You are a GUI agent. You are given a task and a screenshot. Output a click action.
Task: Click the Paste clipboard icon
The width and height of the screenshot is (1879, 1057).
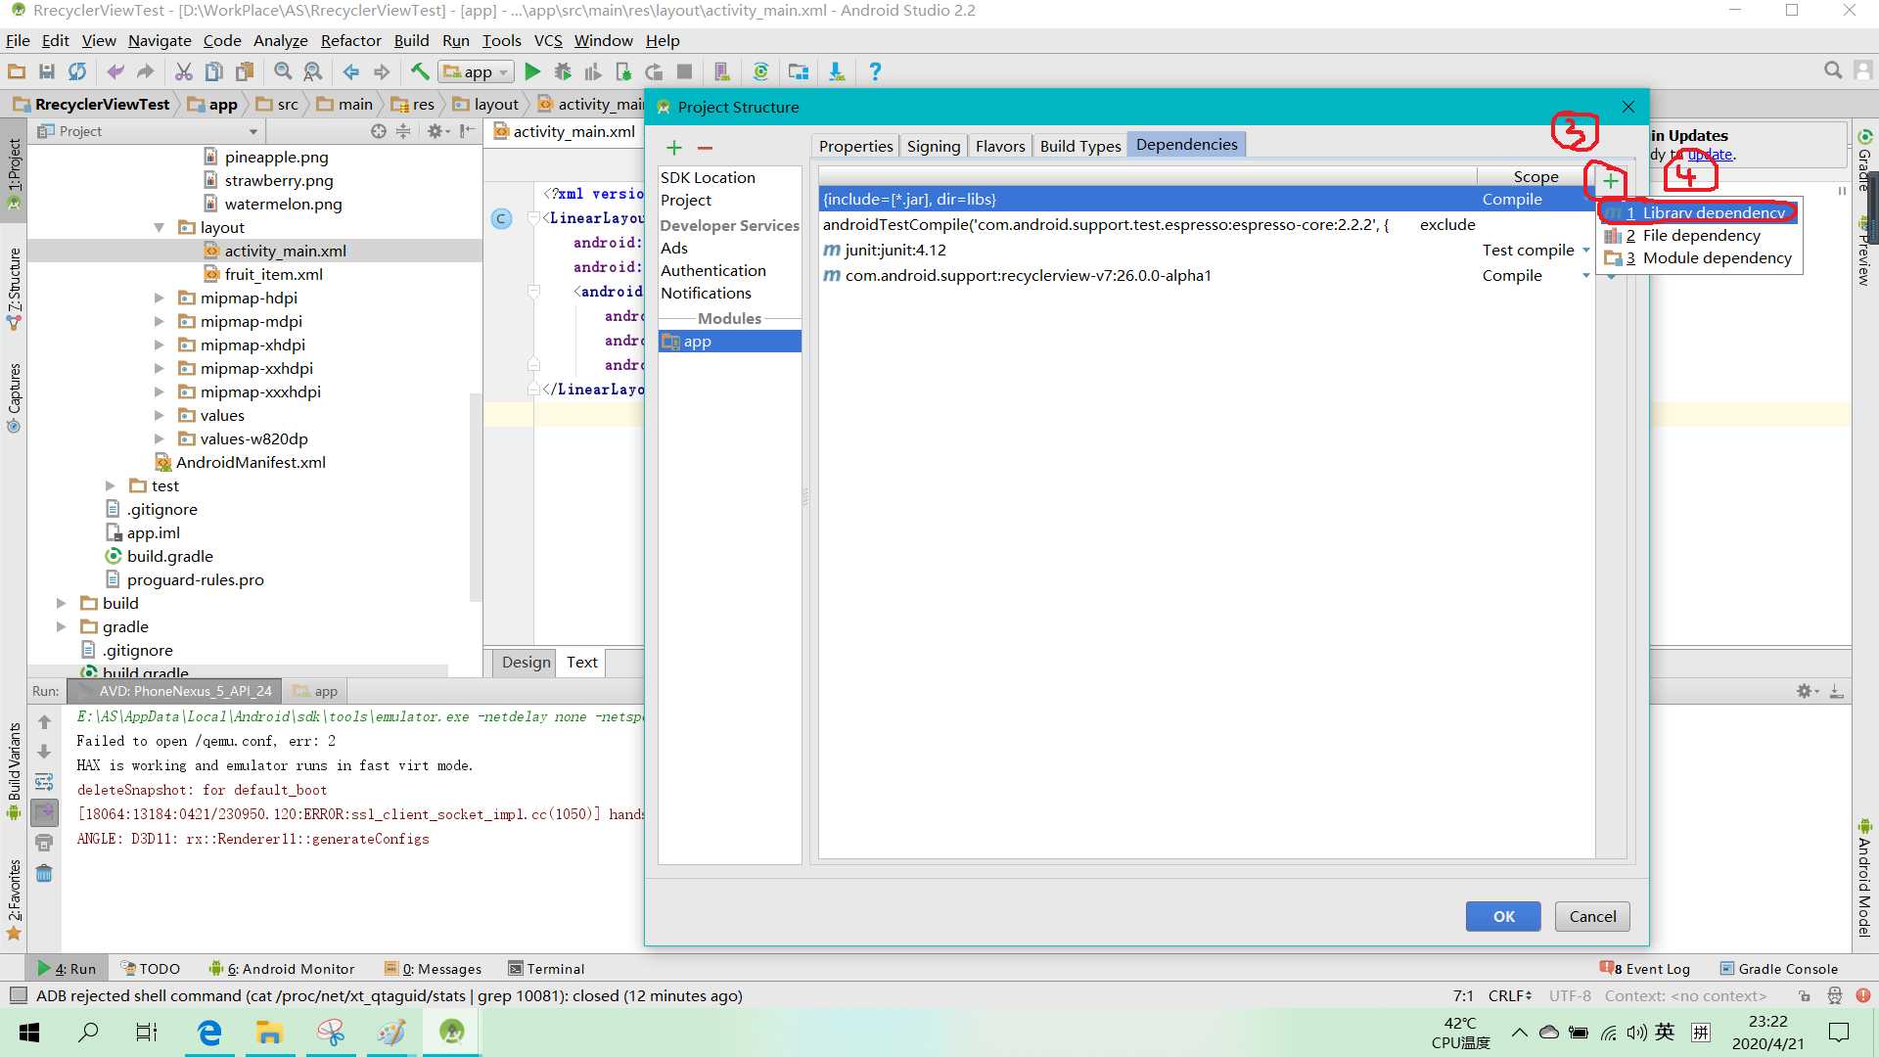(x=245, y=71)
